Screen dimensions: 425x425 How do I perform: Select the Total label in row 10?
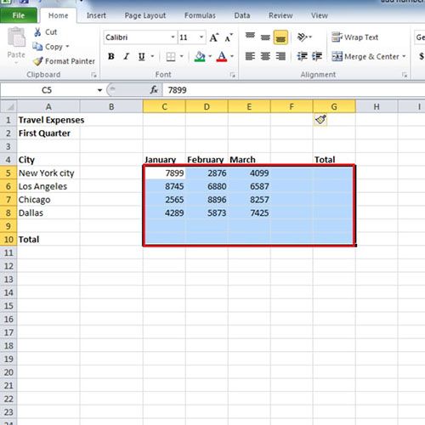pos(48,240)
